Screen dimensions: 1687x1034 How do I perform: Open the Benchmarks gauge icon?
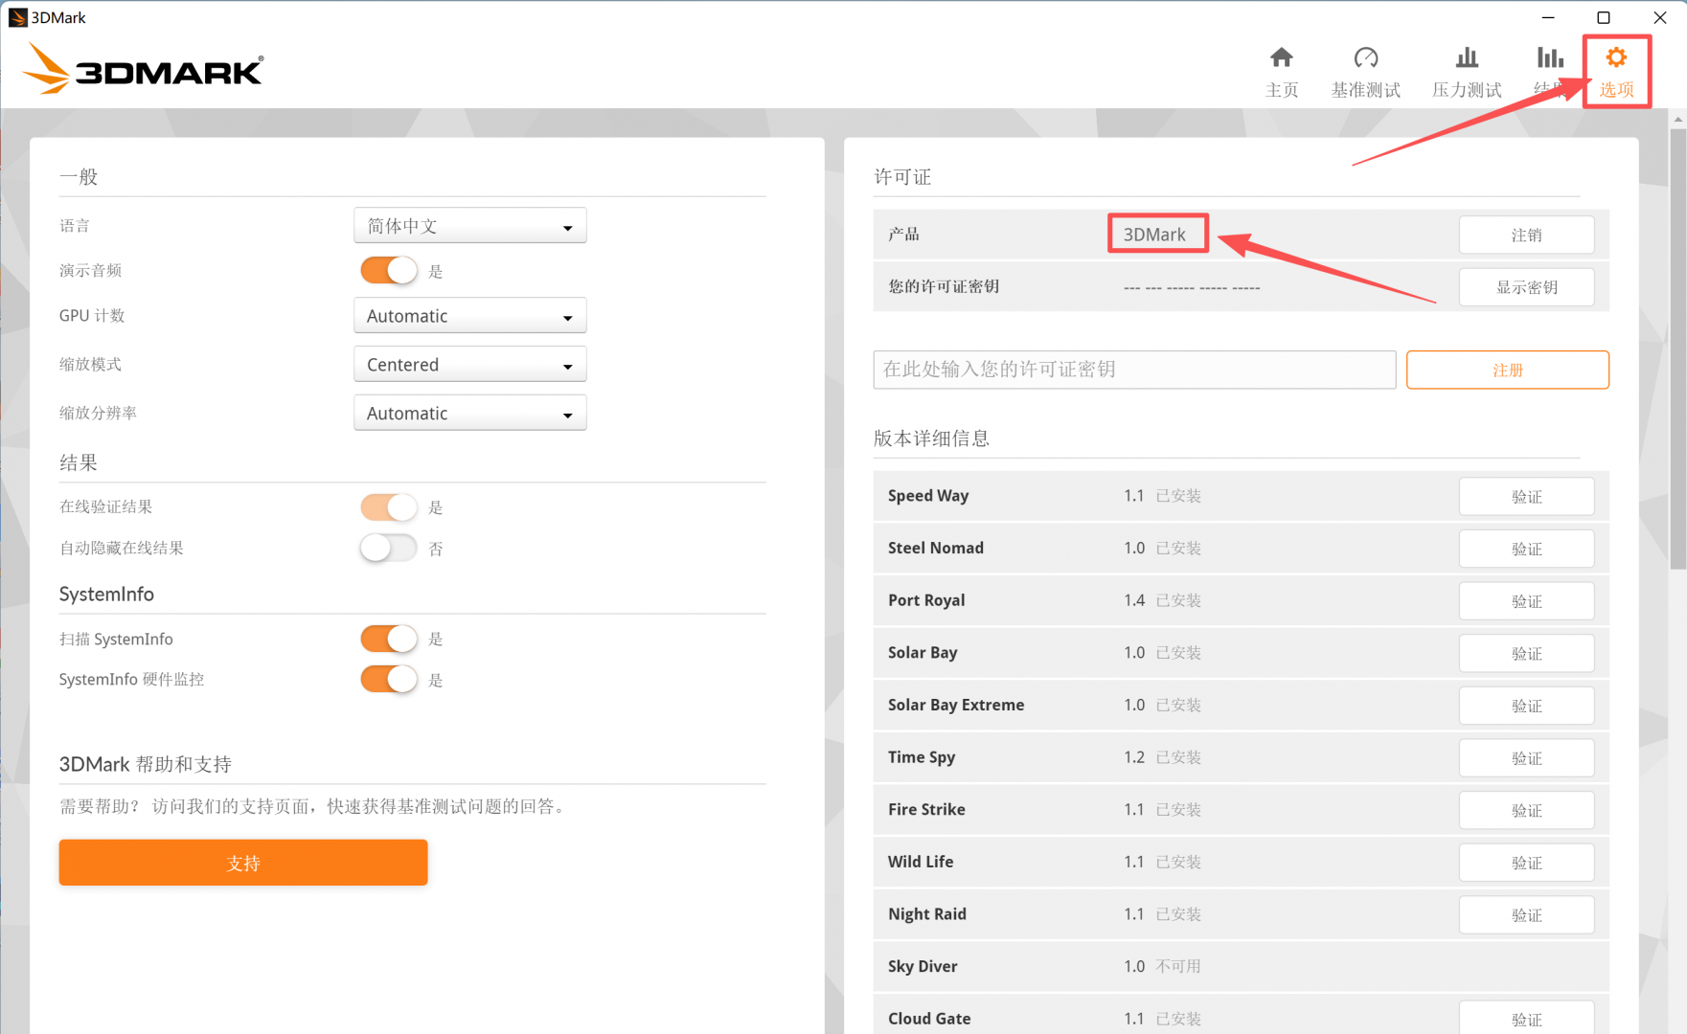coord(1365,58)
